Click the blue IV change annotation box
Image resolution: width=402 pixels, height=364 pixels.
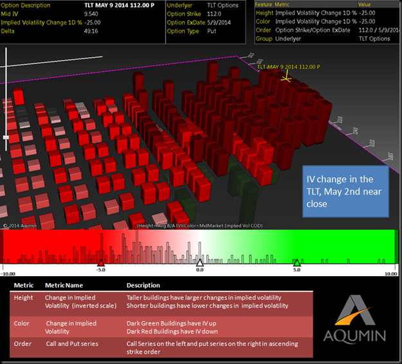[345, 191]
